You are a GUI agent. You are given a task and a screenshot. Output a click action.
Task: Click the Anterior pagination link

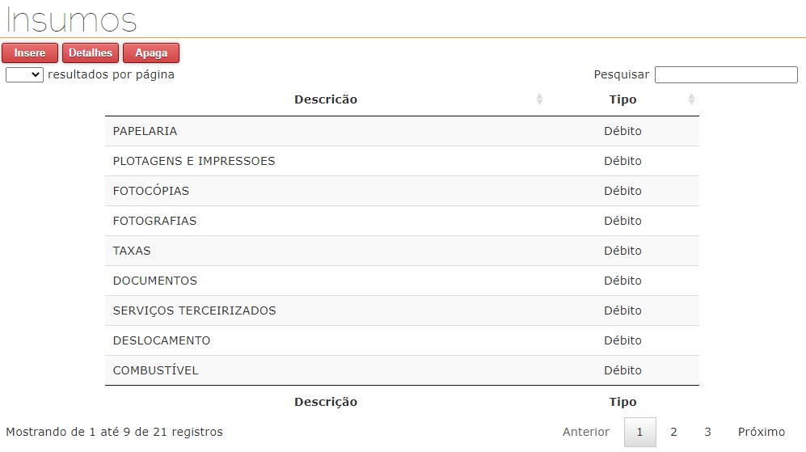tap(586, 432)
